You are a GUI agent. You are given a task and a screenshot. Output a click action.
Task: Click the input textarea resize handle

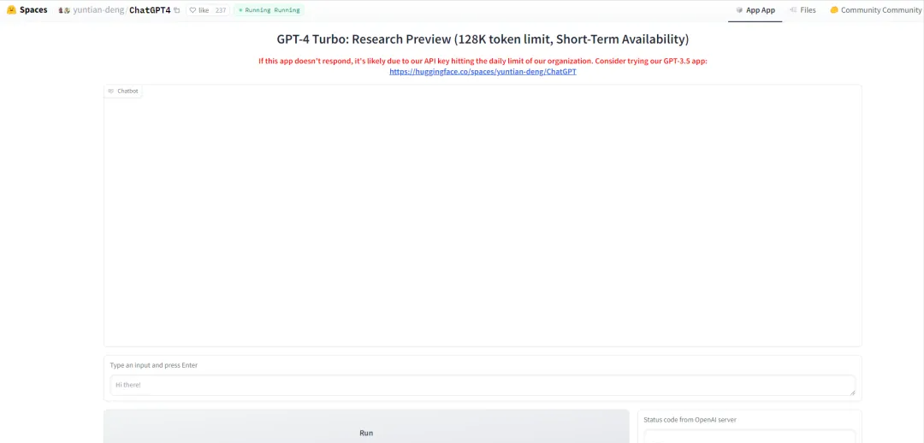pos(851,392)
